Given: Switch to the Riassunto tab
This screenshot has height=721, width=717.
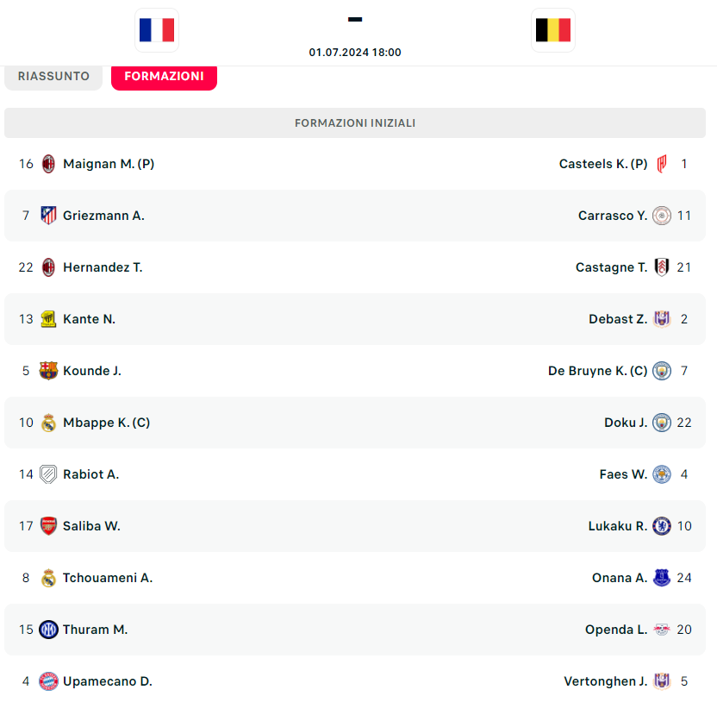Looking at the screenshot, I should [x=53, y=76].
